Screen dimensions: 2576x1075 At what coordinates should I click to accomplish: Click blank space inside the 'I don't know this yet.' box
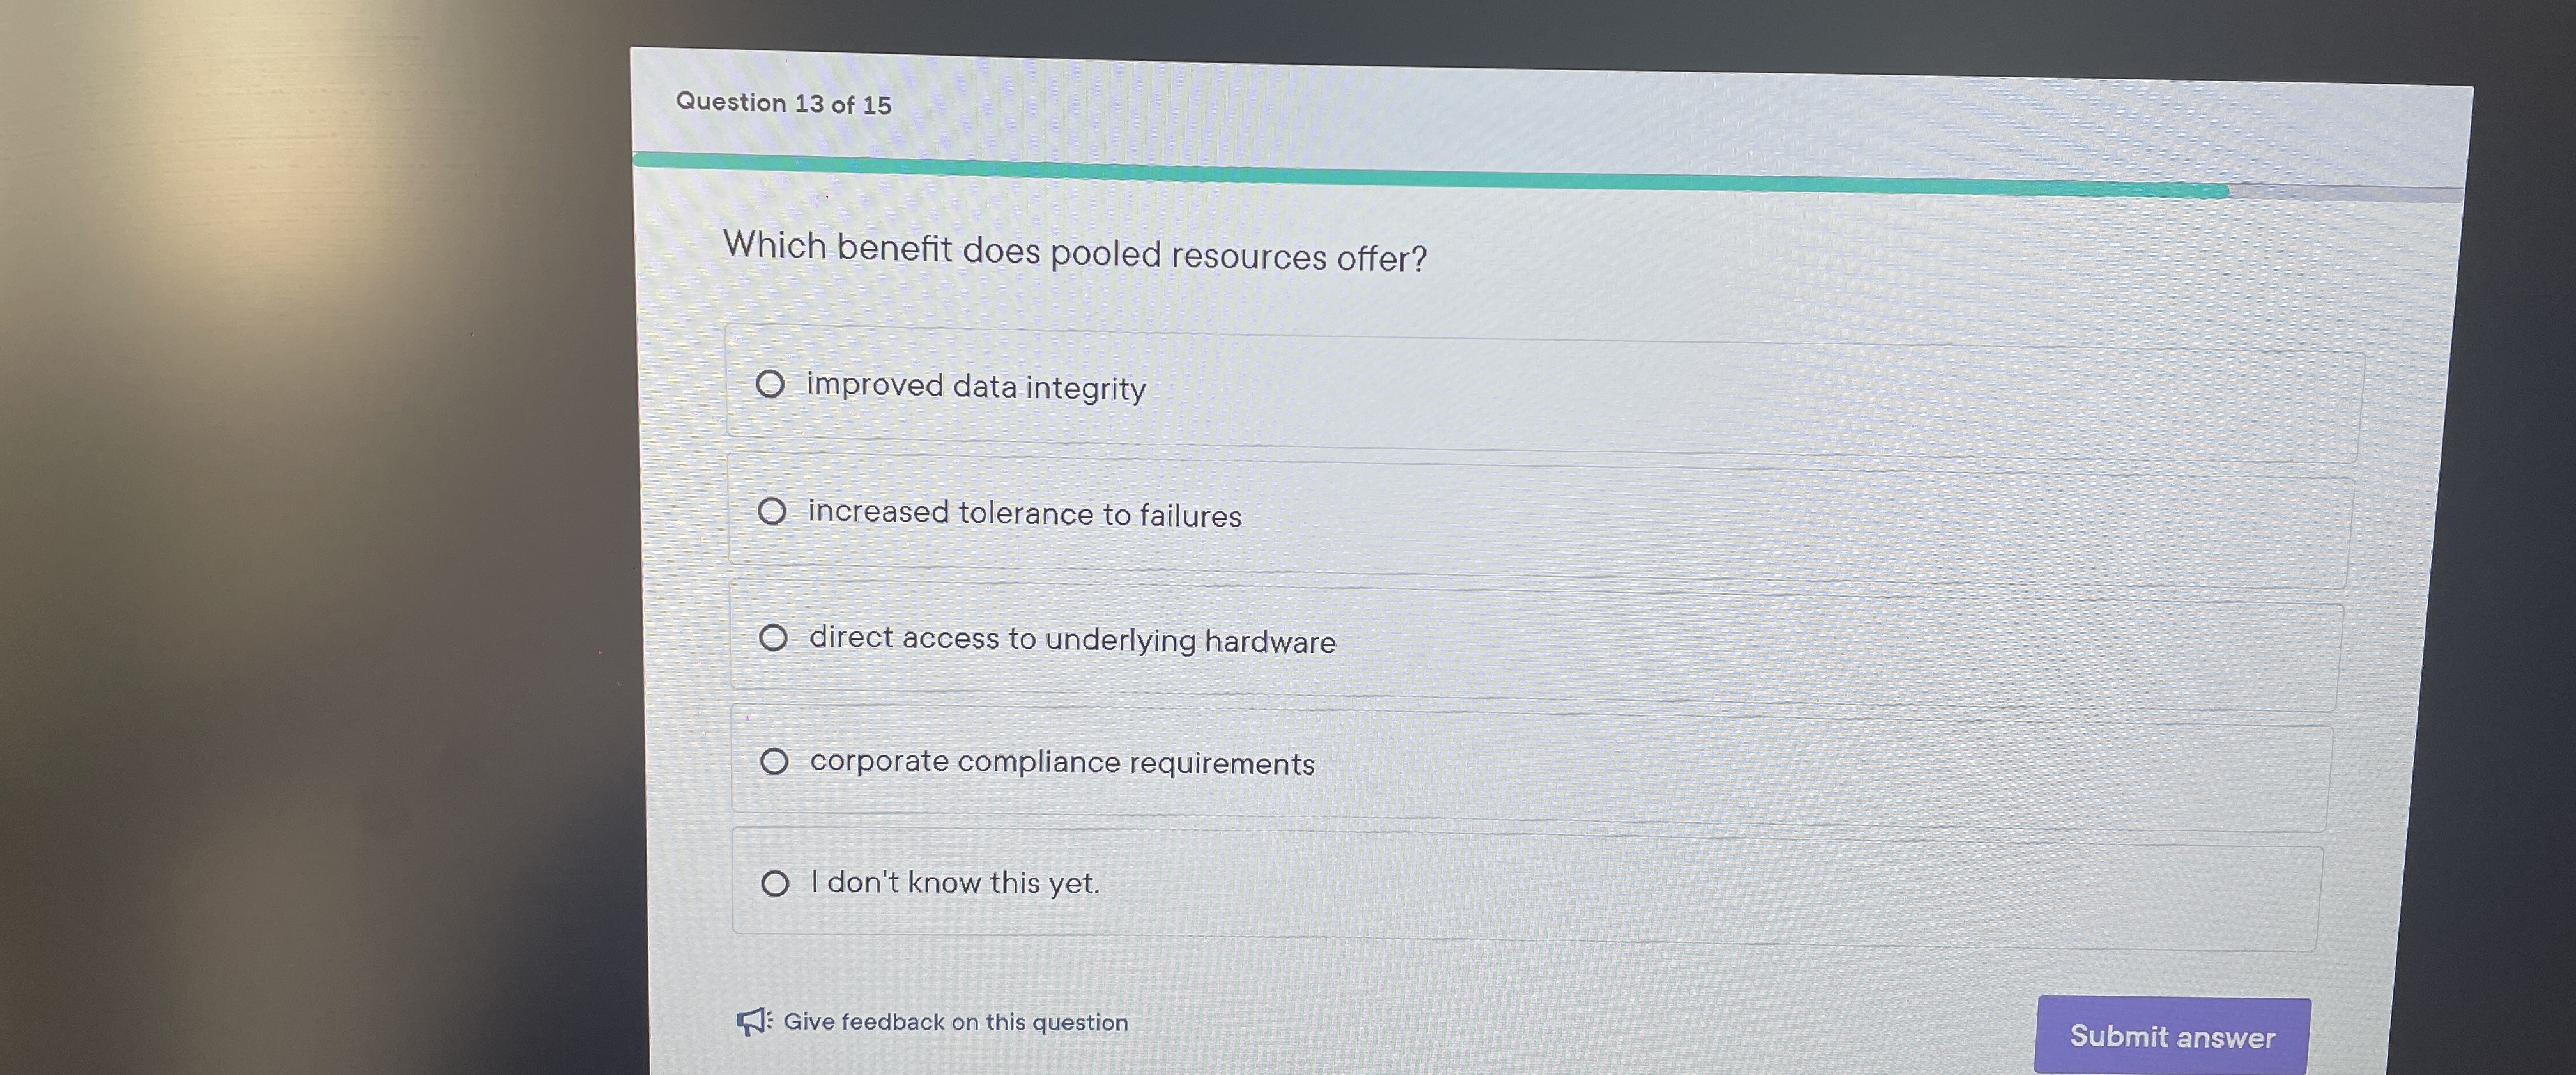1700,892
